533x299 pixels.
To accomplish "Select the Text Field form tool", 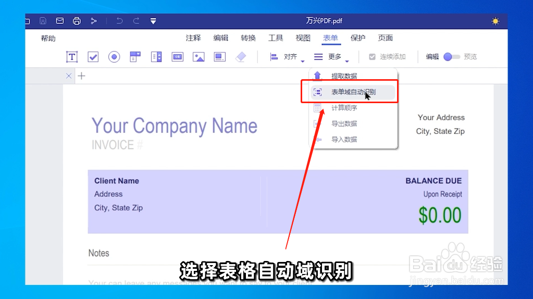I will [x=72, y=57].
